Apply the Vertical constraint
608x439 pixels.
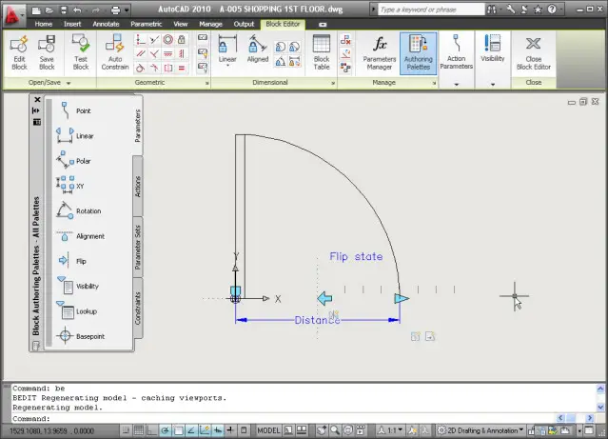click(x=182, y=53)
